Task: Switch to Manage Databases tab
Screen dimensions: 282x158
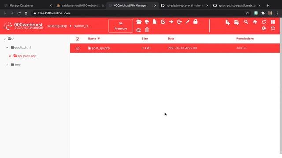Action: (x=22, y=6)
